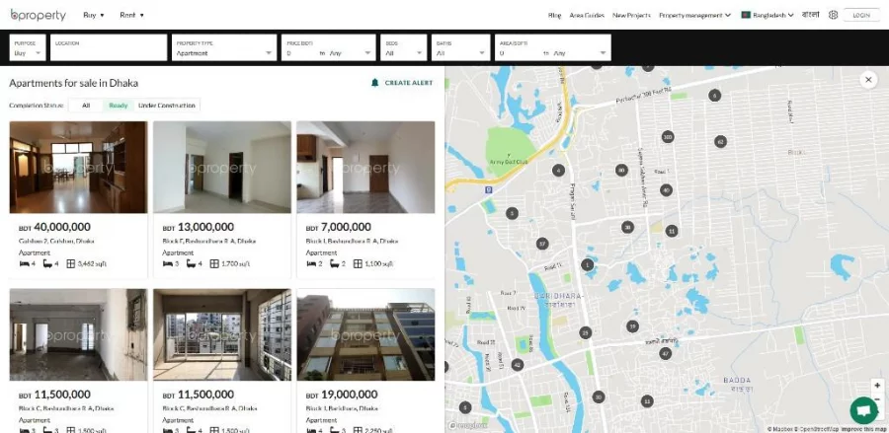Click map cluster marker 38
The image size is (889, 433).
click(x=627, y=227)
